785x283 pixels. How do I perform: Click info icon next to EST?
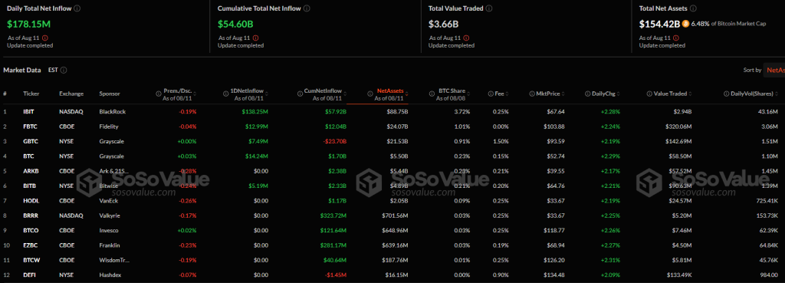64,70
